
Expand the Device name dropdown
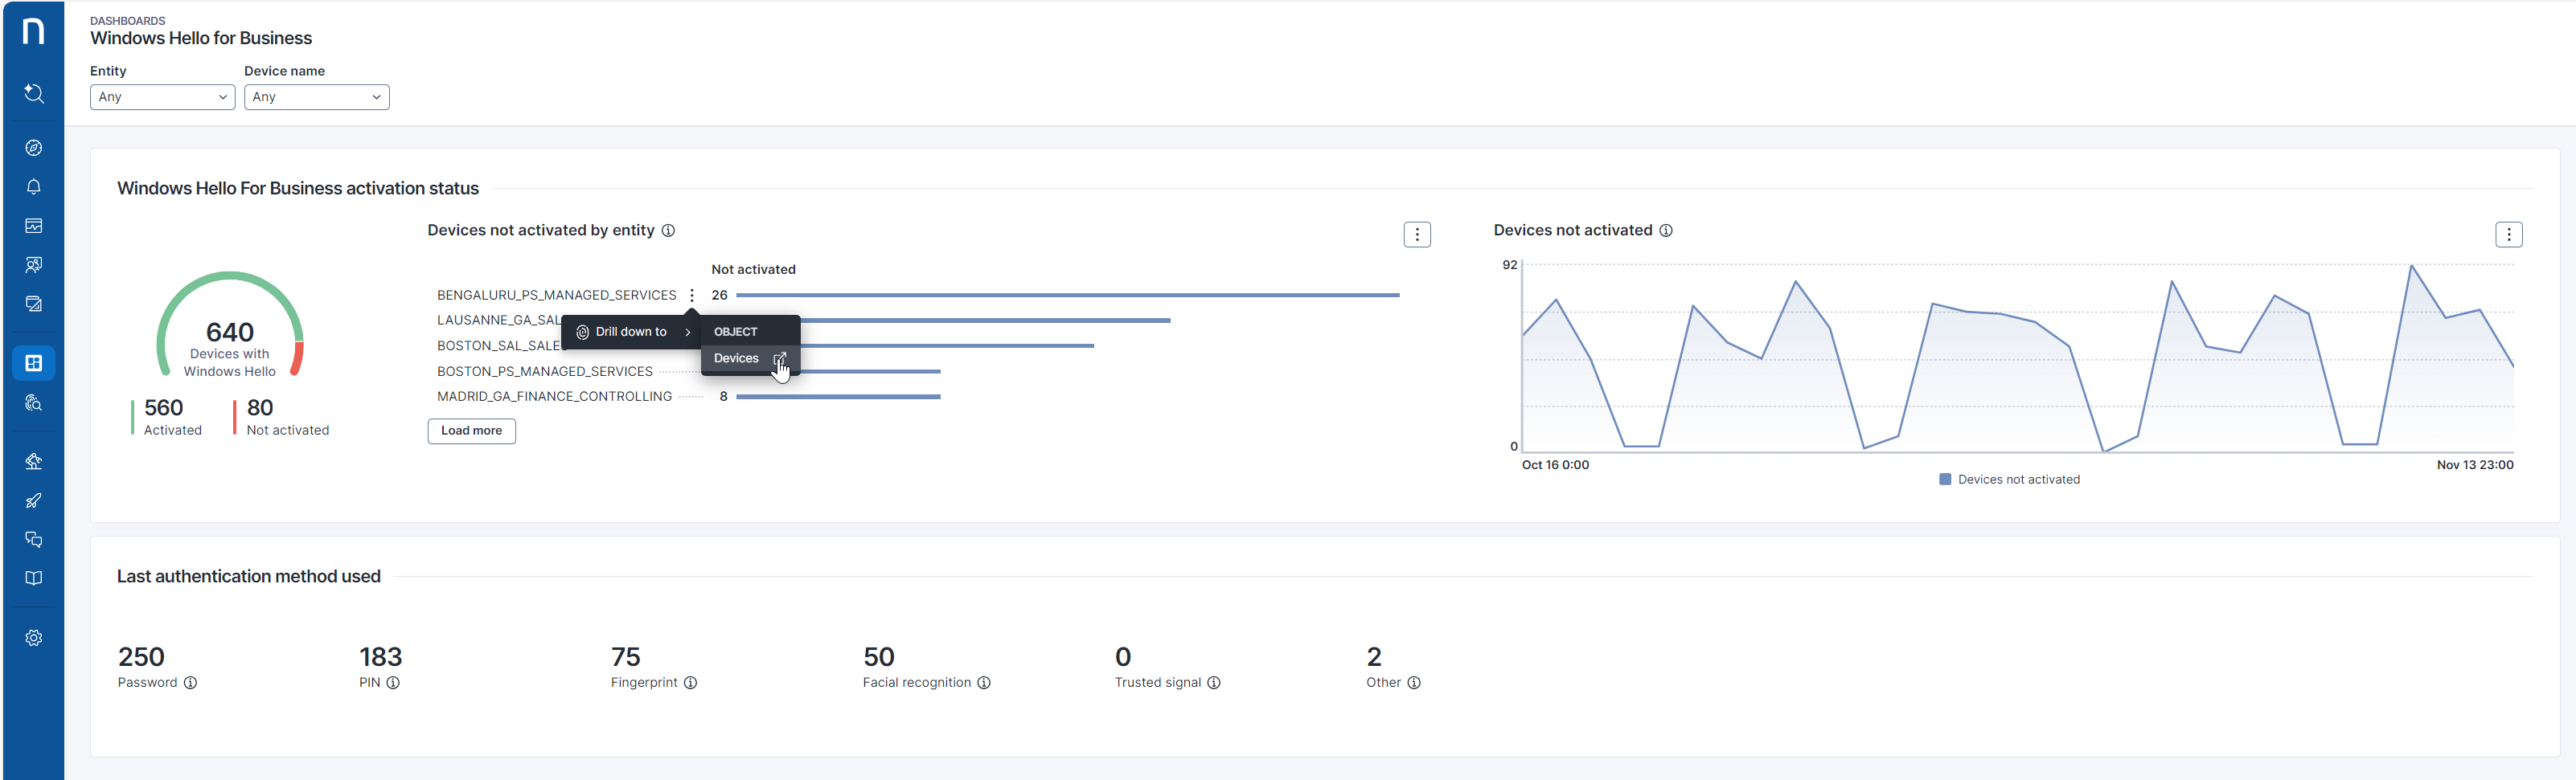coord(316,97)
